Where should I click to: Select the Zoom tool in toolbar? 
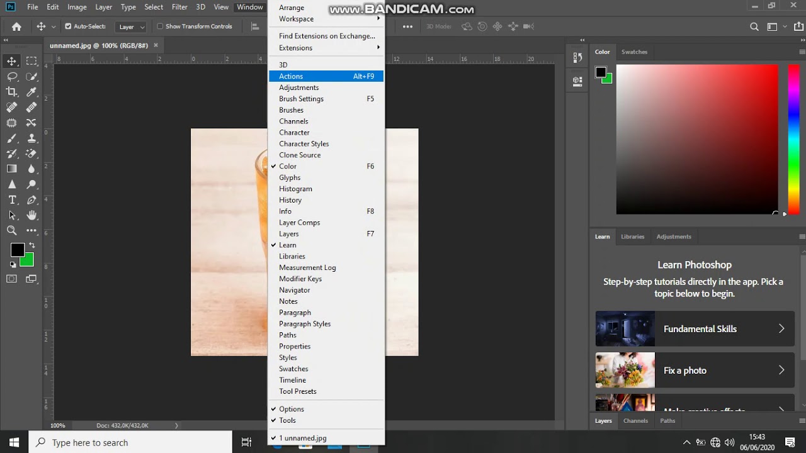click(x=12, y=231)
